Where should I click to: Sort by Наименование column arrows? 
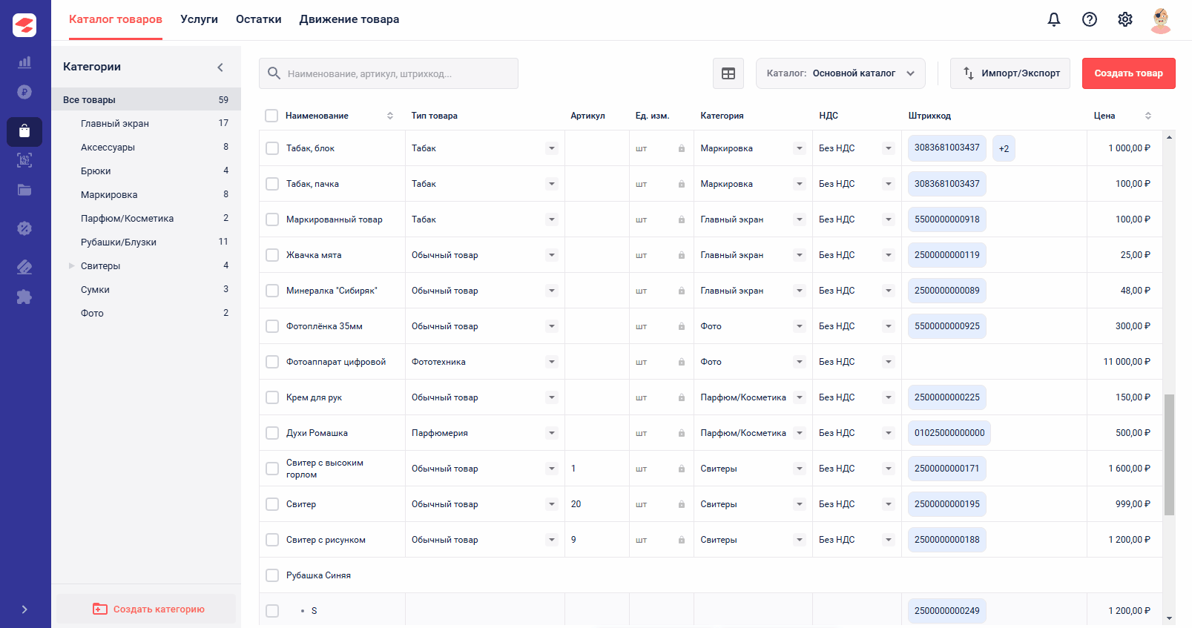390,116
